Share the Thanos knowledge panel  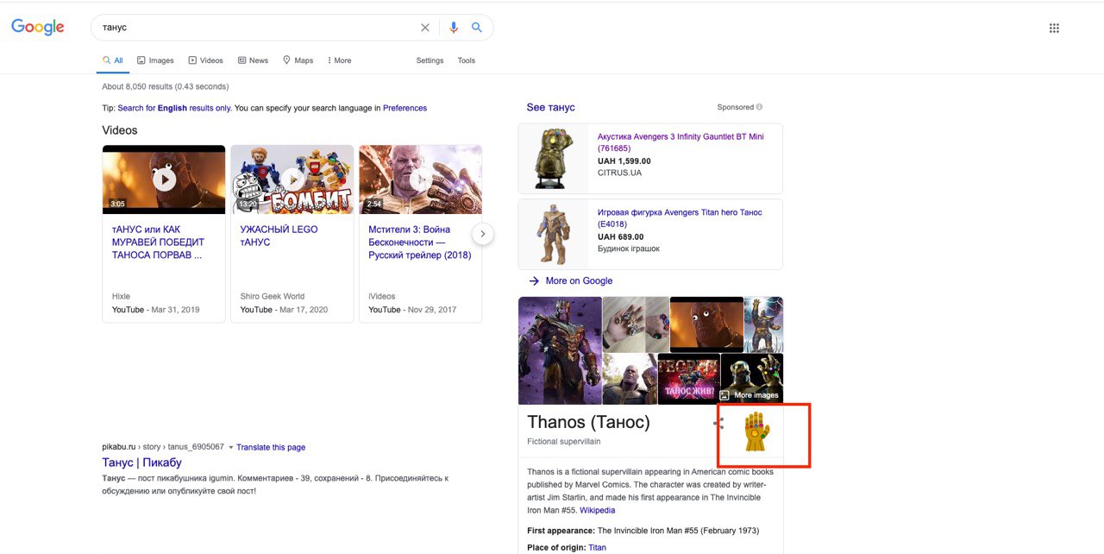click(718, 423)
